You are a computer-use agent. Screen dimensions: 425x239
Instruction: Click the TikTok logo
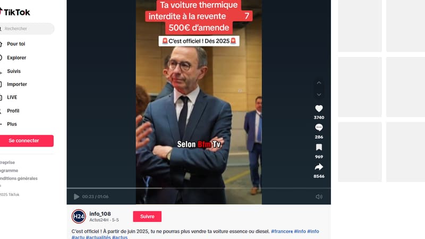15,12
